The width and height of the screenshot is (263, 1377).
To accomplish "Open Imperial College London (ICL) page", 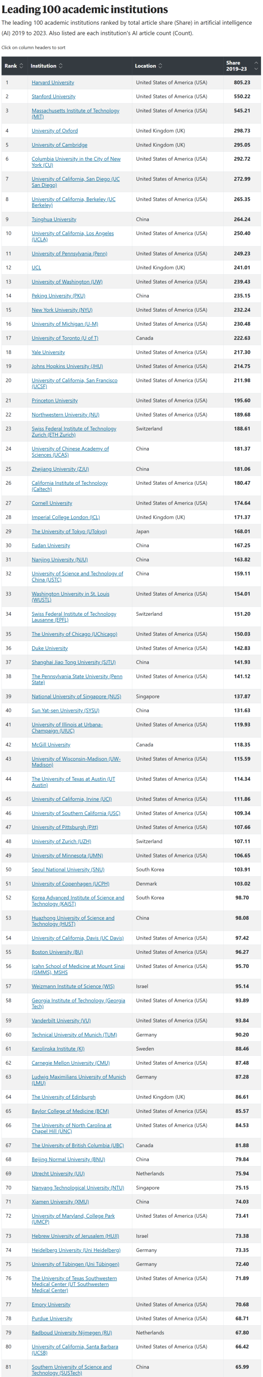I will pyautogui.click(x=65, y=517).
